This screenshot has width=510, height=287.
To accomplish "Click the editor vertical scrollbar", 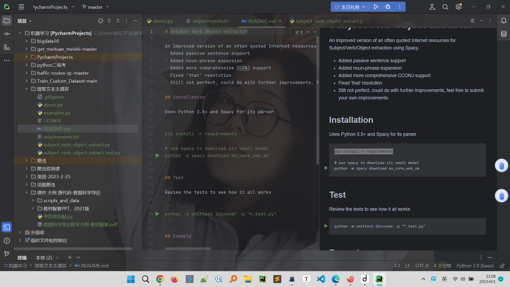I will pos(317,101).
